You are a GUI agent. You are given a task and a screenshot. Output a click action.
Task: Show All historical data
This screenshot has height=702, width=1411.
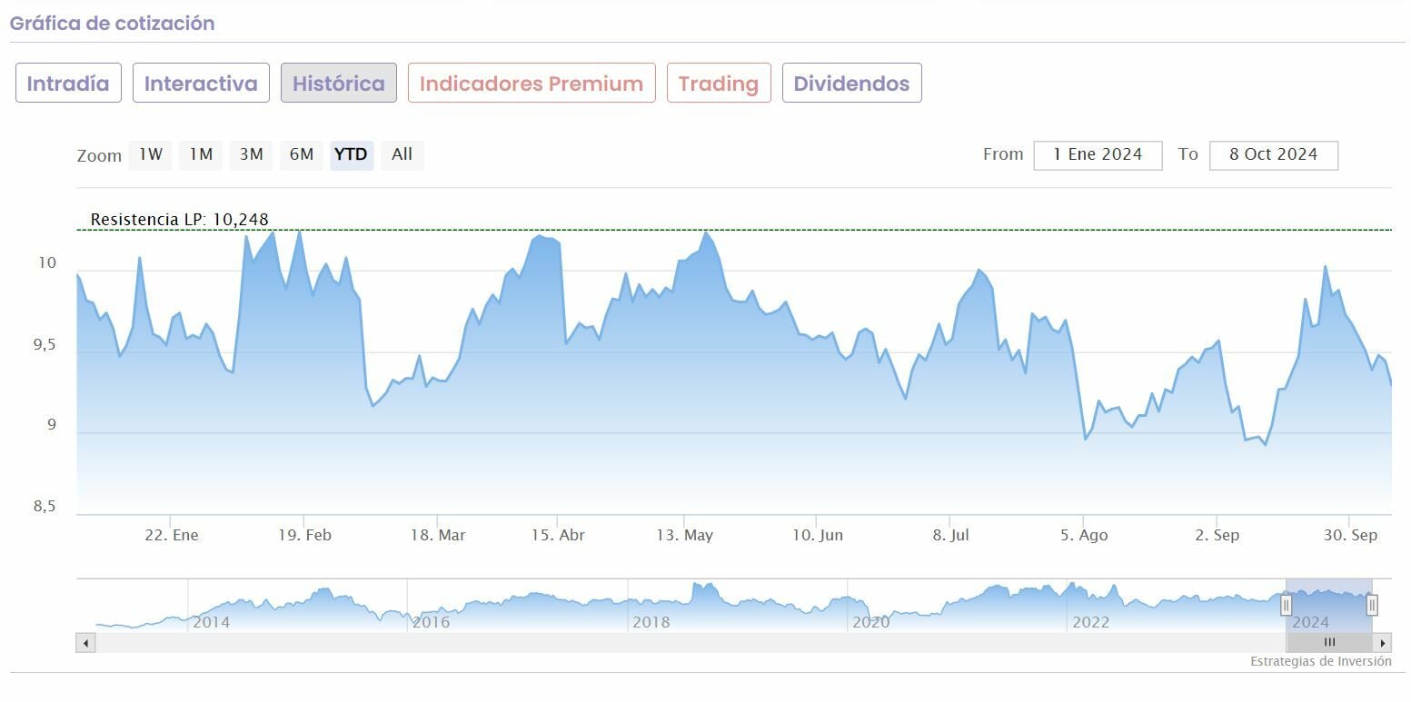(402, 154)
